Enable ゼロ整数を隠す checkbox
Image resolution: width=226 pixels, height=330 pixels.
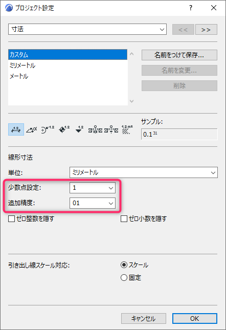(x=12, y=218)
